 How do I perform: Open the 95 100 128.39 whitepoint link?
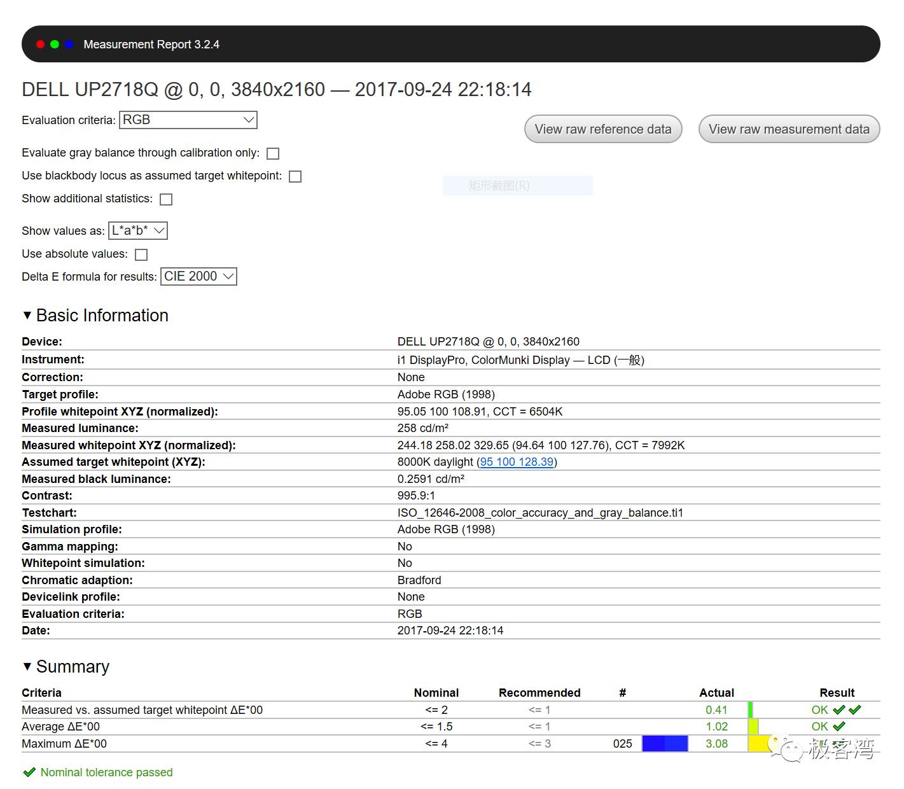pos(517,462)
